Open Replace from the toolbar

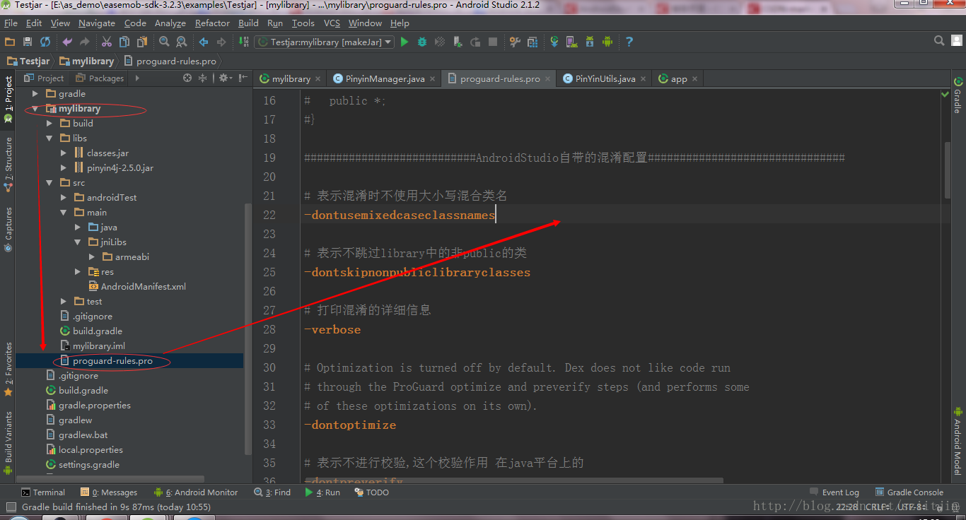[182, 42]
